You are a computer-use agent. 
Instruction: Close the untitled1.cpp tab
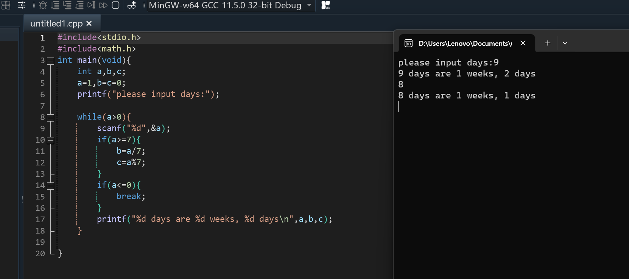coord(89,23)
